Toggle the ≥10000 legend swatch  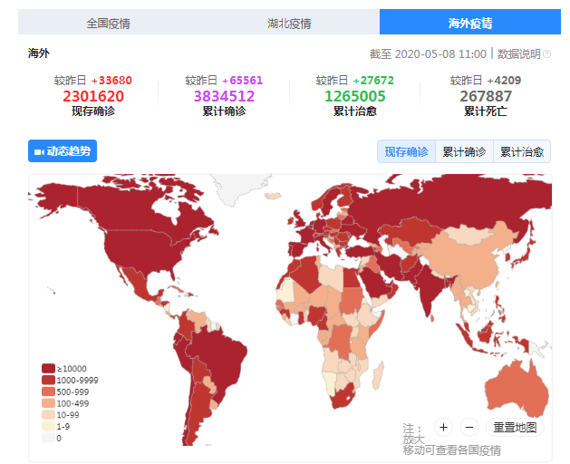48,368
